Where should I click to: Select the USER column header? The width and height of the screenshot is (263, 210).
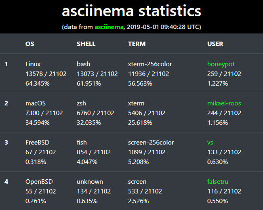tap(215, 44)
